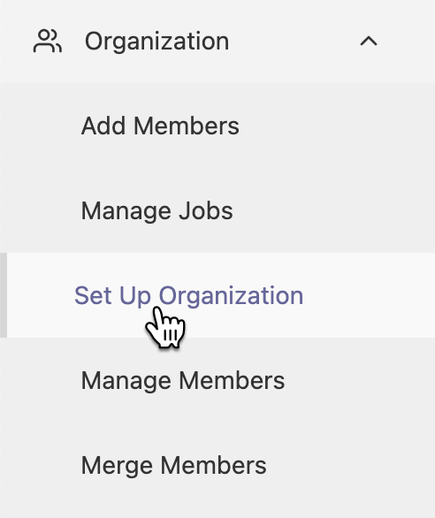435x518 pixels.
Task: Click the Manage Members sidebar link
Action: (x=217, y=380)
